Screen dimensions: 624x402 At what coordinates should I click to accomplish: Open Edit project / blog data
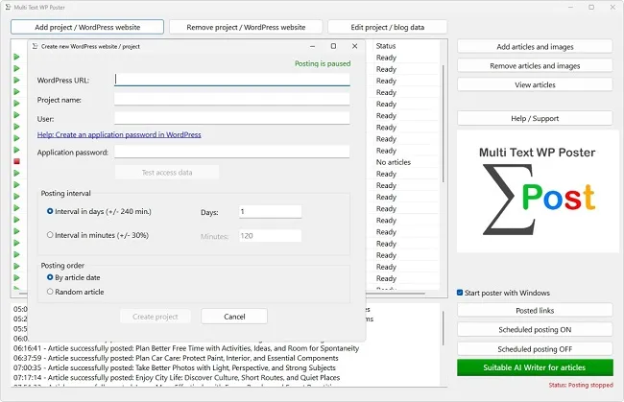click(387, 27)
